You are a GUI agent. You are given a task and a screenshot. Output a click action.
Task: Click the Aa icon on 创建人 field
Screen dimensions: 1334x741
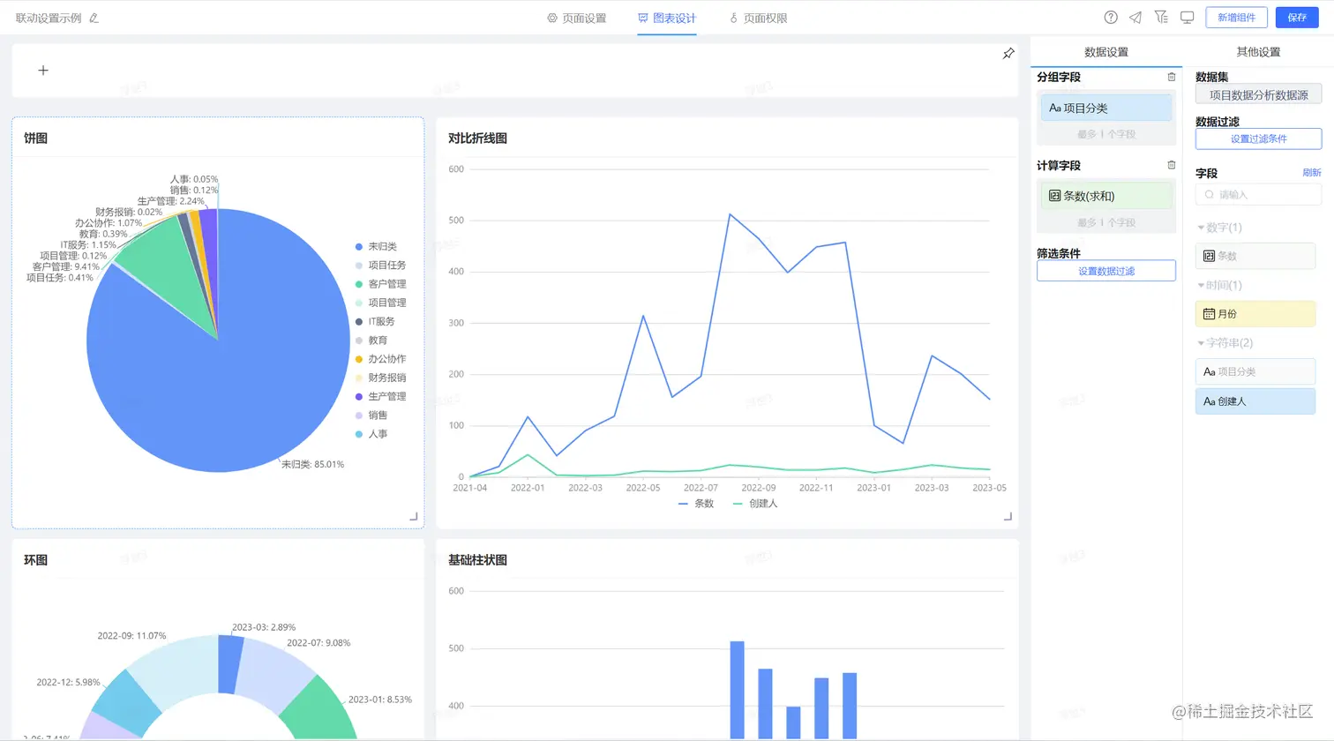coord(1210,400)
